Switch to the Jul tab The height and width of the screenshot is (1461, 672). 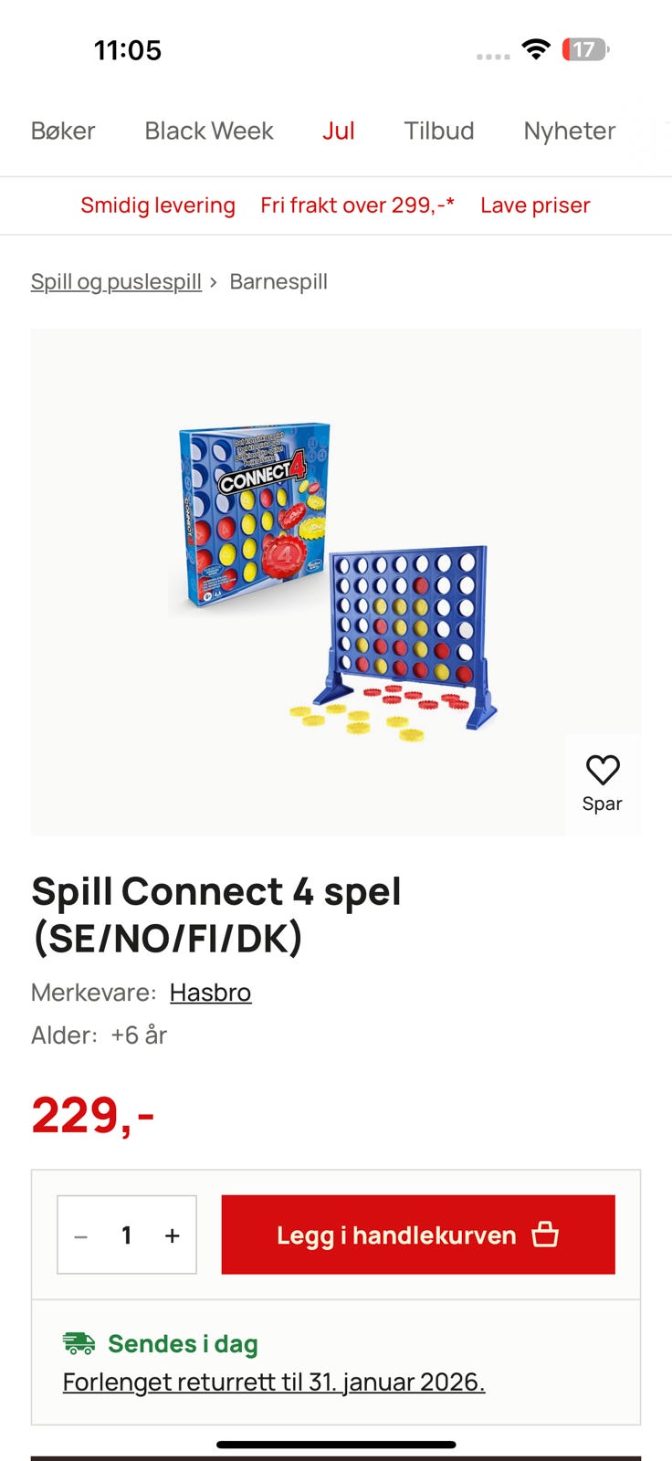(x=338, y=131)
